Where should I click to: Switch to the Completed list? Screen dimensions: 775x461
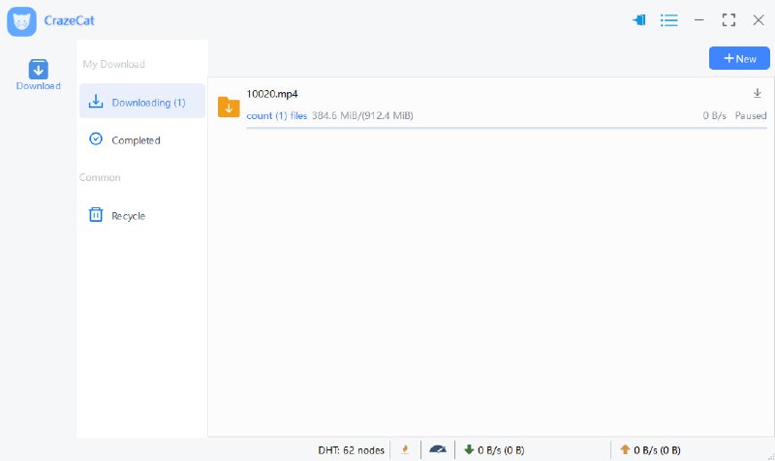click(x=135, y=139)
